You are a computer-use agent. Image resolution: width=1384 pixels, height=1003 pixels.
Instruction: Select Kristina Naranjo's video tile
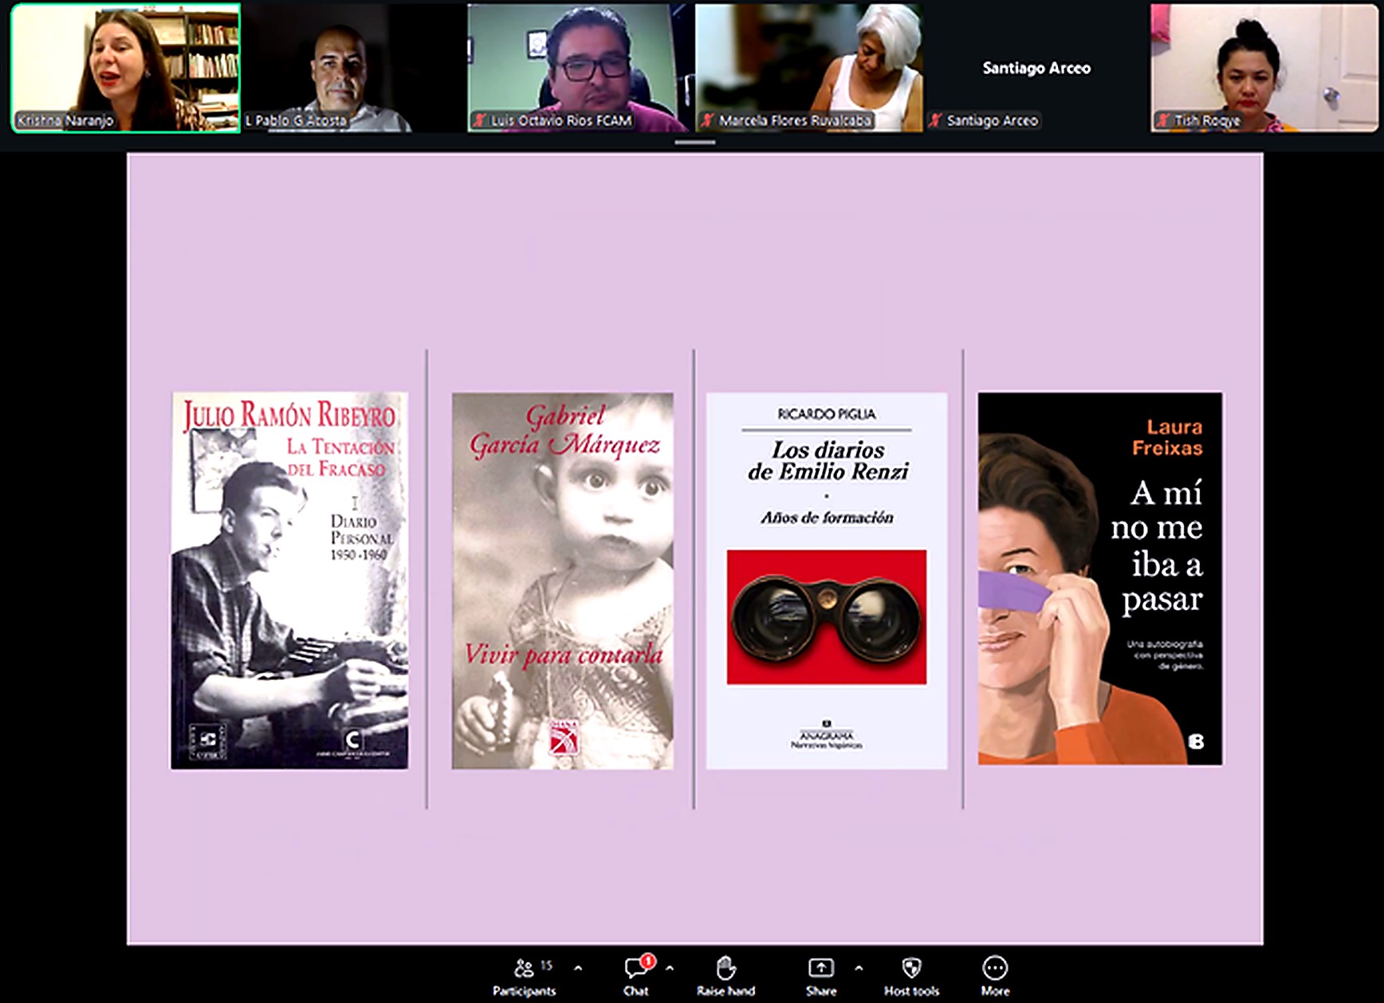point(126,68)
